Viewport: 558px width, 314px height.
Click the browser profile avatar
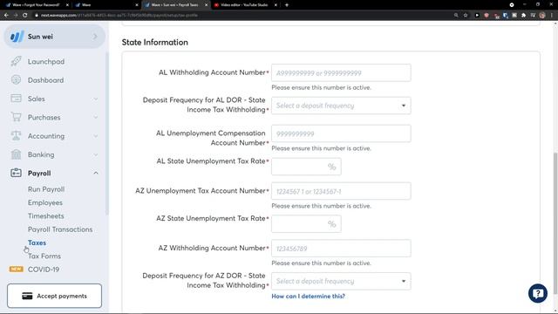542,16
